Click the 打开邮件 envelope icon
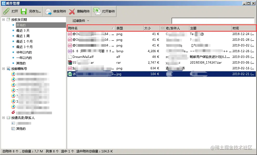The height and width of the screenshot is (155, 257). click(97, 11)
